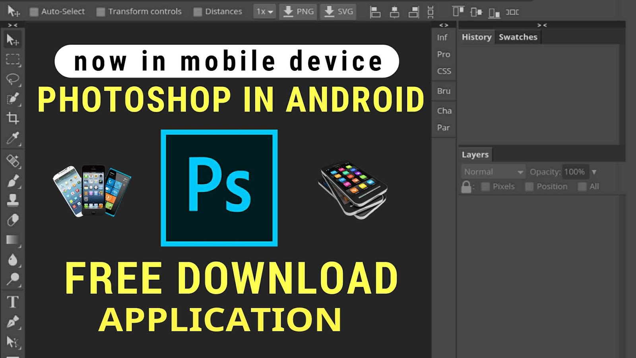636x358 pixels.
Task: Align layers to bottom edges
Action: (494, 13)
